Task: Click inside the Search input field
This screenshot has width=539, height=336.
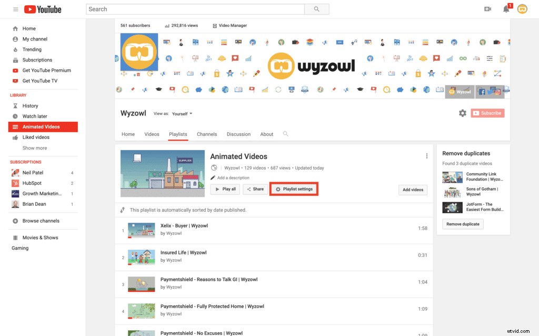Action: pos(195,9)
